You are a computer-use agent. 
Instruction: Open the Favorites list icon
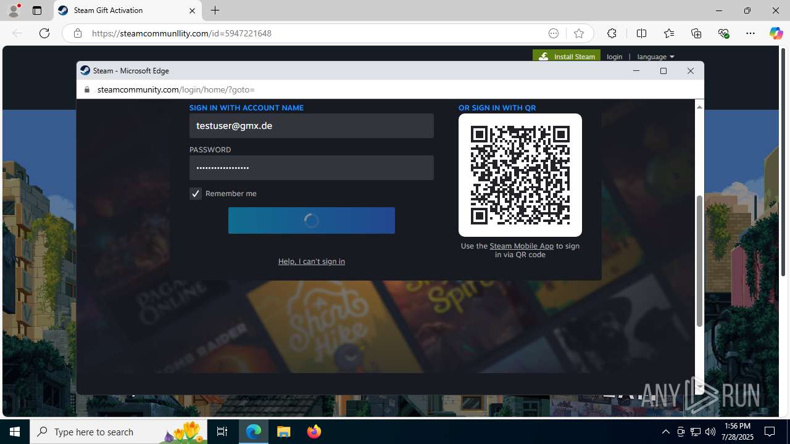click(669, 33)
